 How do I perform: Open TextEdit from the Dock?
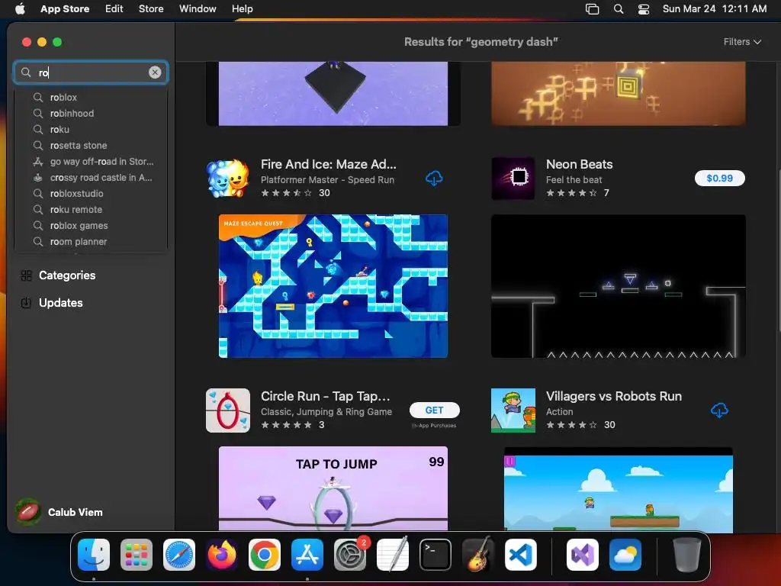pyautogui.click(x=393, y=555)
